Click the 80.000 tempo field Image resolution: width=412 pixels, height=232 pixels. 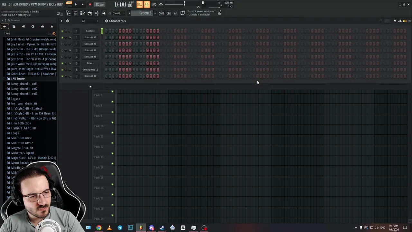[100, 5]
